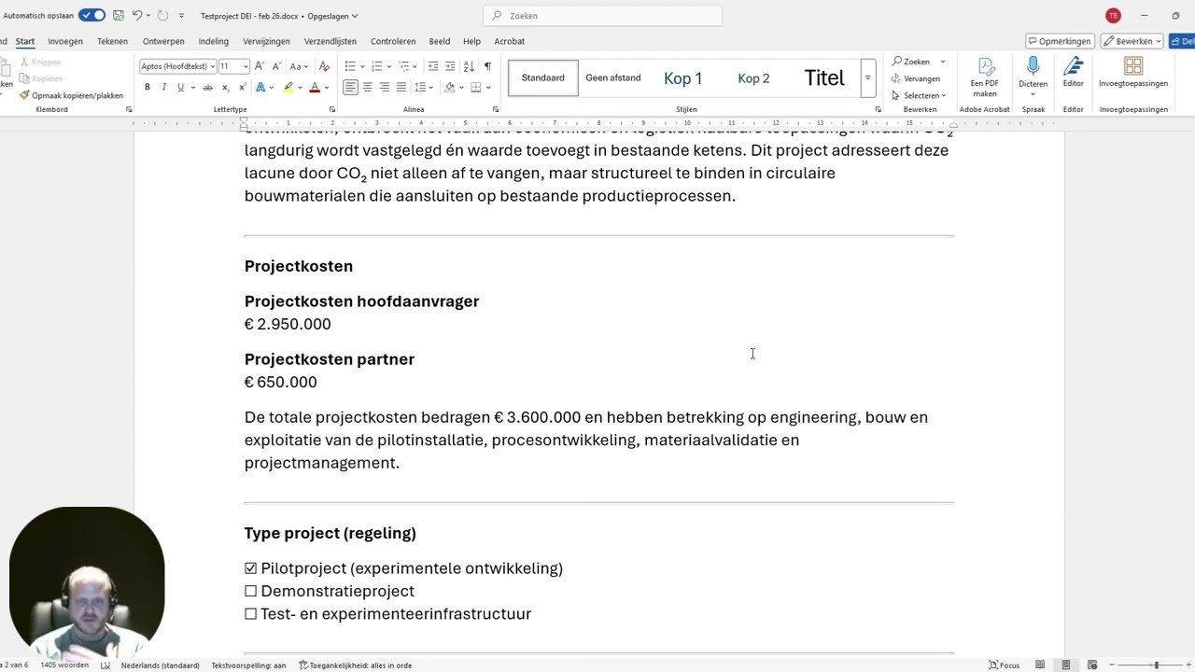Image resolution: width=1195 pixels, height=672 pixels.
Task: Open the proofing check icon in the status bar
Action: pyautogui.click(x=105, y=665)
